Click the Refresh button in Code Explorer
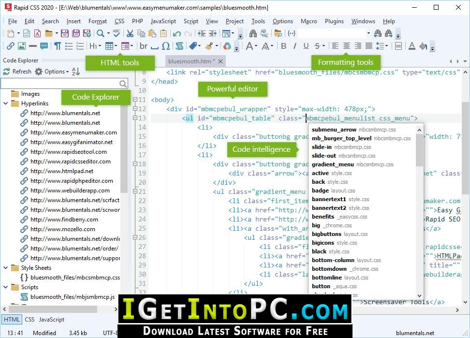This screenshot has height=338, width=470. 17,72
